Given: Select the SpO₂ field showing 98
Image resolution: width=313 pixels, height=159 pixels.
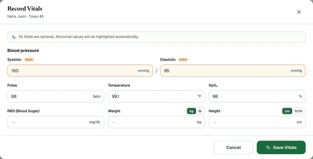Looking at the screenshot, I should click(x=257, y=96).
